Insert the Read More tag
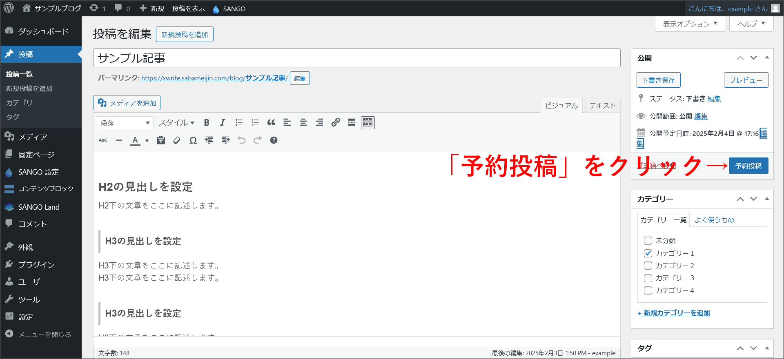The image size is (784, 359). [x=352, y=123]
